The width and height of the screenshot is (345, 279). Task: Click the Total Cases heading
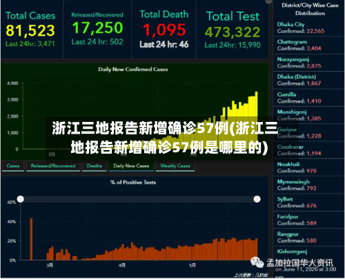(30, 16)
